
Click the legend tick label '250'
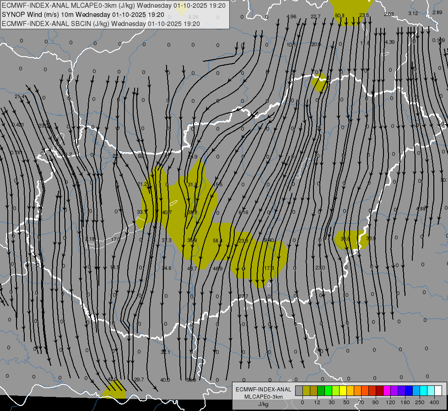tap(420, 402)
